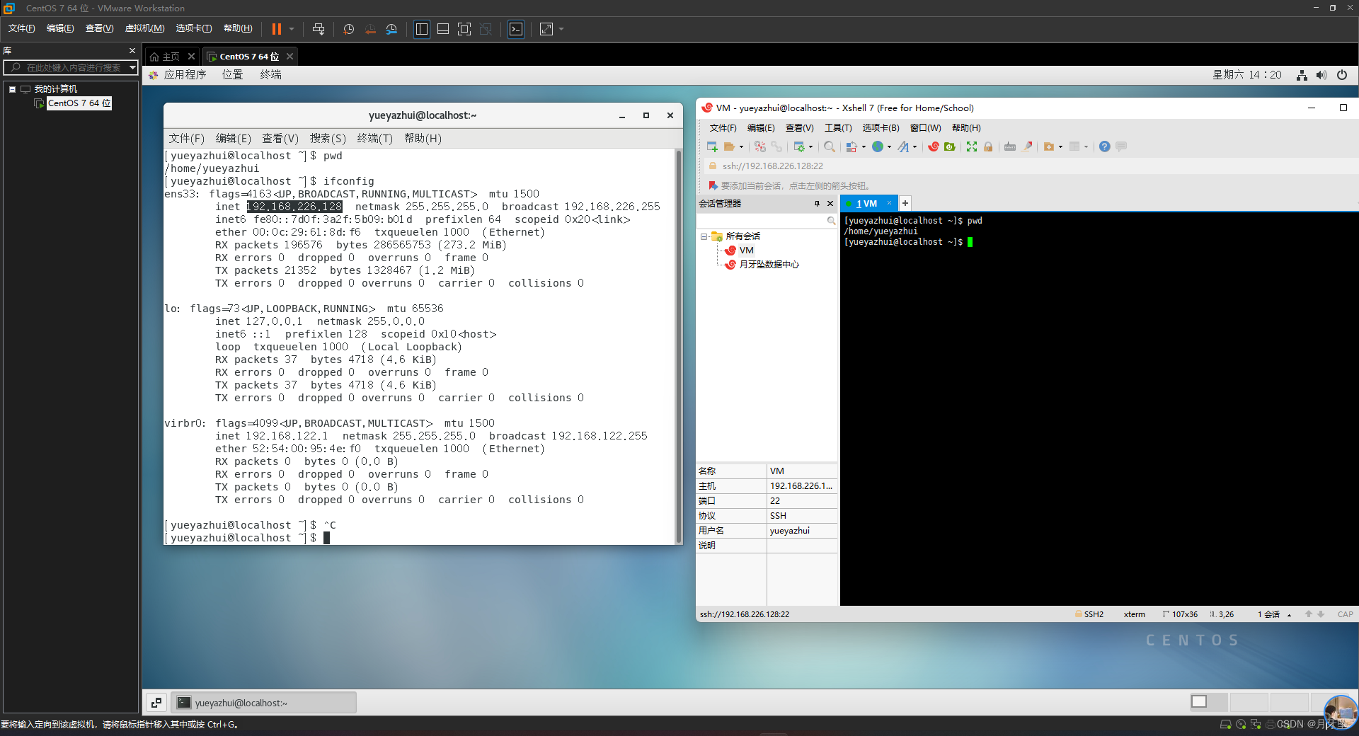Close the VMware library panel
The width and height of the screenshot is (1359, 736).
point(132,51)
